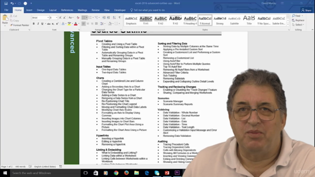315x177 pixels.
Task: Click the Save icon in title bar
Action: (x=6, y=3)
